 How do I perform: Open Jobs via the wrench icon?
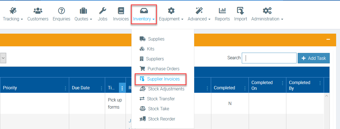[102, 11]
